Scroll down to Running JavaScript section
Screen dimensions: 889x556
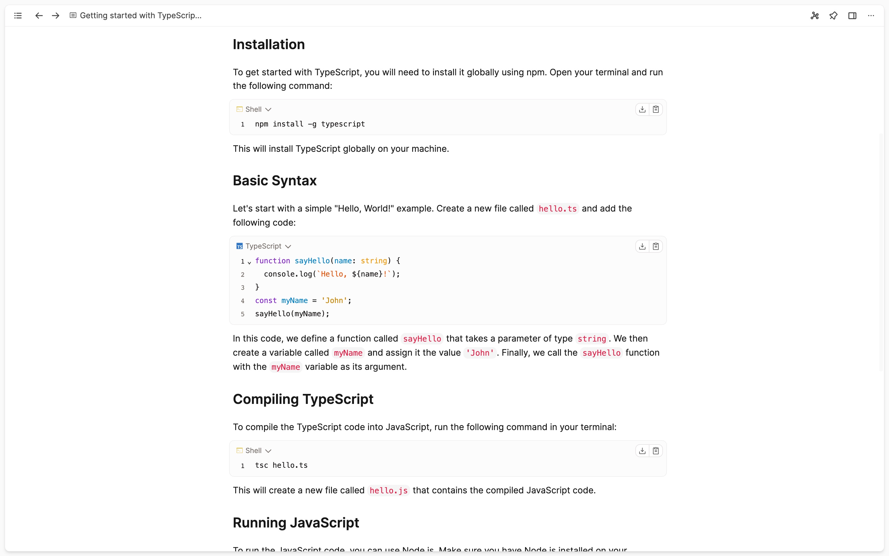coord(296,522)
